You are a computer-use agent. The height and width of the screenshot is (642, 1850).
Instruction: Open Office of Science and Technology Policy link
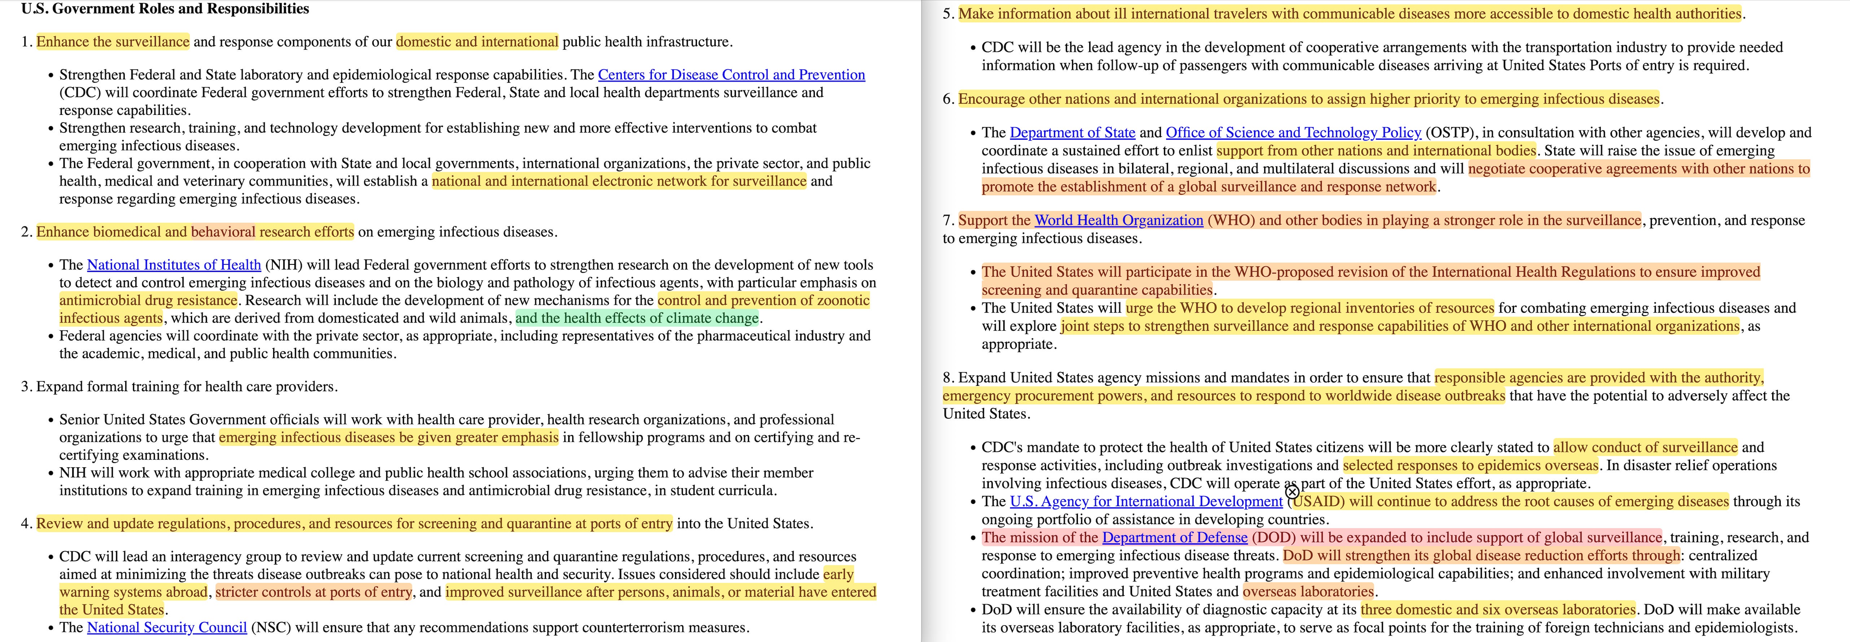[1293, 133]
